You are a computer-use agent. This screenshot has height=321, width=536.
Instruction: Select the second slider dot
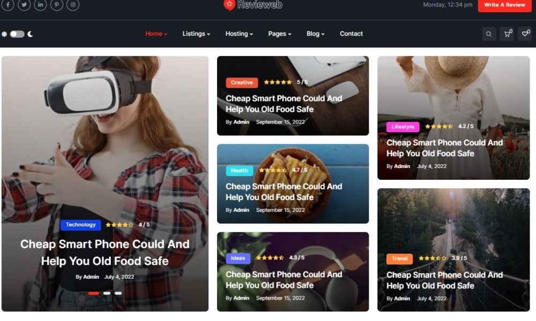[107, 293]
